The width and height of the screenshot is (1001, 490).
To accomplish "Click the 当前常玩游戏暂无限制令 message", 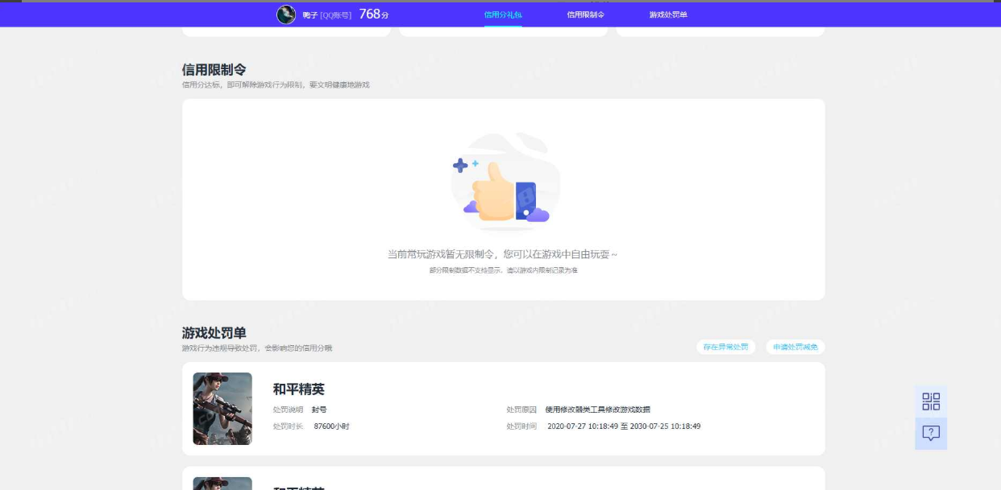I will coord(503,254).
